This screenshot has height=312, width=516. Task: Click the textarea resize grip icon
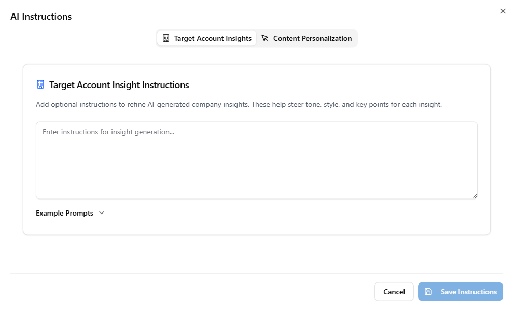click(x=475, y=196)
